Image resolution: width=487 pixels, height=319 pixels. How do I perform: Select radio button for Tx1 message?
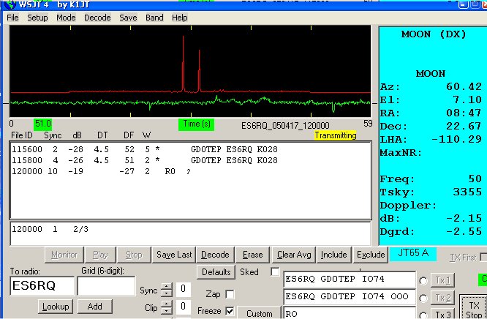point(423,281)
